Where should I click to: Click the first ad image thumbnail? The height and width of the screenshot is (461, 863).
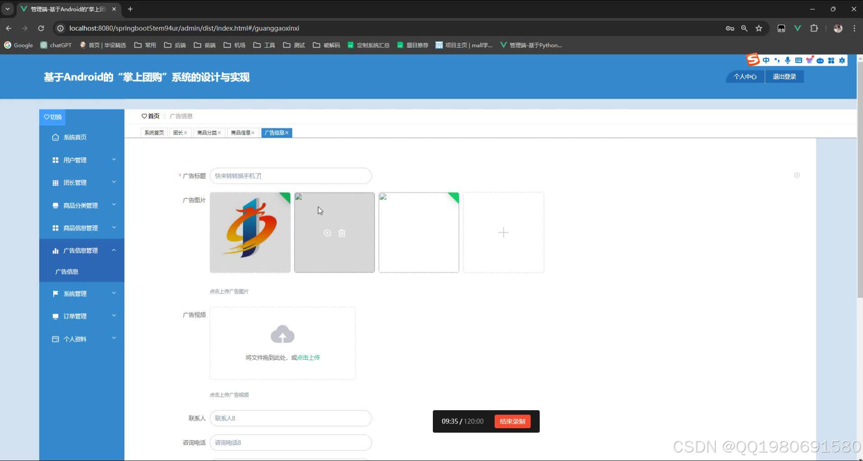tap(250, 232)
